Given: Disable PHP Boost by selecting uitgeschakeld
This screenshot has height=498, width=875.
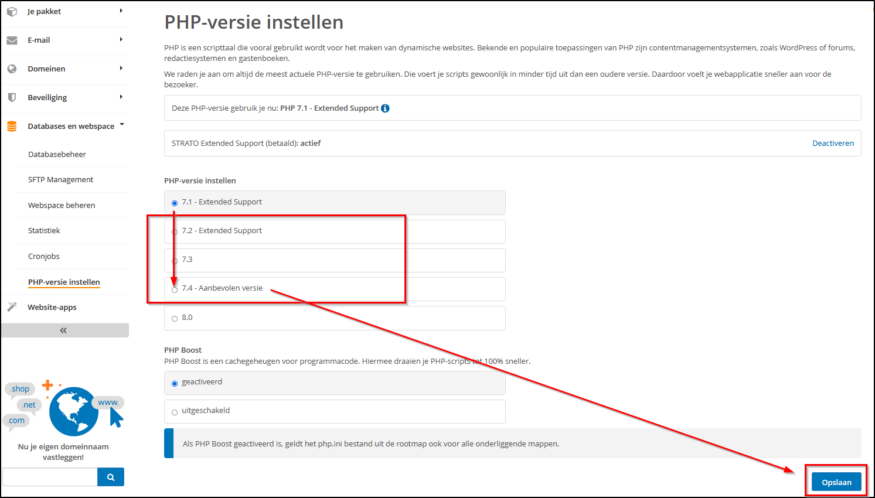Looking at the screenshot, I should tap(175, 411).
